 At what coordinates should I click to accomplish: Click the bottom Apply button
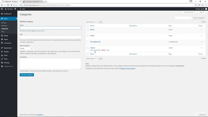pyautogui.click(x=100, y=58)
